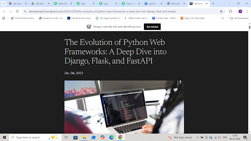The height and width of the screenshot is (141, 251).
Task: Open Microsoft Edge from taskbar
Action: pos(111,137)
